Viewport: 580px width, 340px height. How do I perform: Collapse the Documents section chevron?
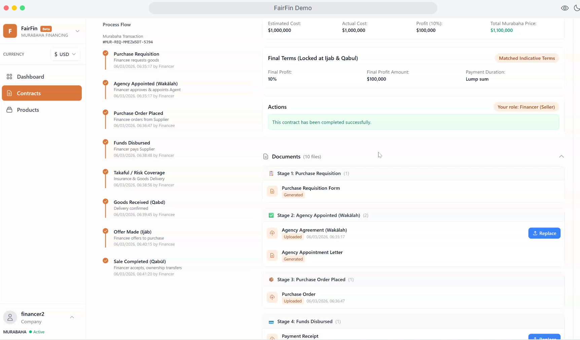pyautogui.click(x=561, y=157)
